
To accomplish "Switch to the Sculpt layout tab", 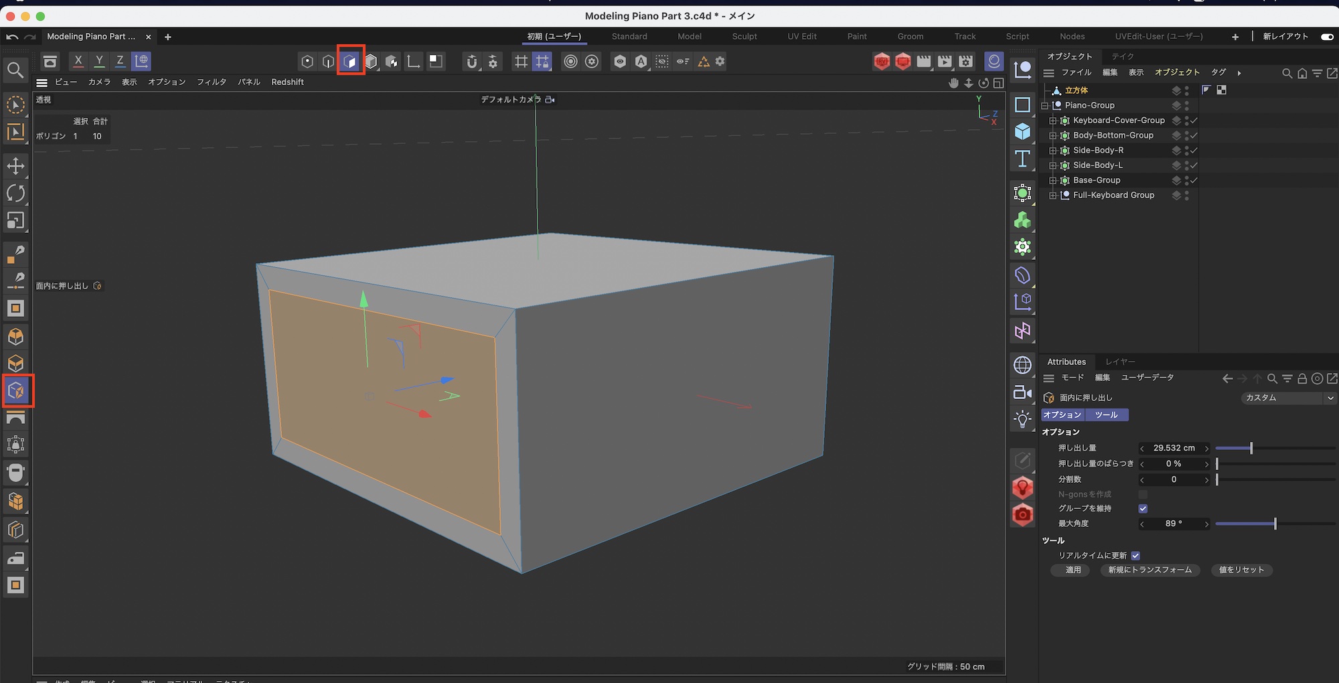I will [x=744, y=37].
